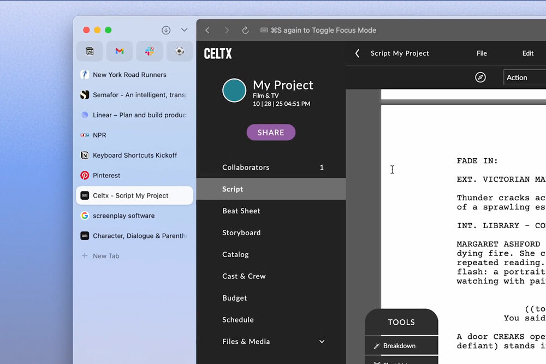Image resolution: width=546 pixels, height=364 pixels.
Task: Click the browser downloads icon
Action: tap(166, 30)
